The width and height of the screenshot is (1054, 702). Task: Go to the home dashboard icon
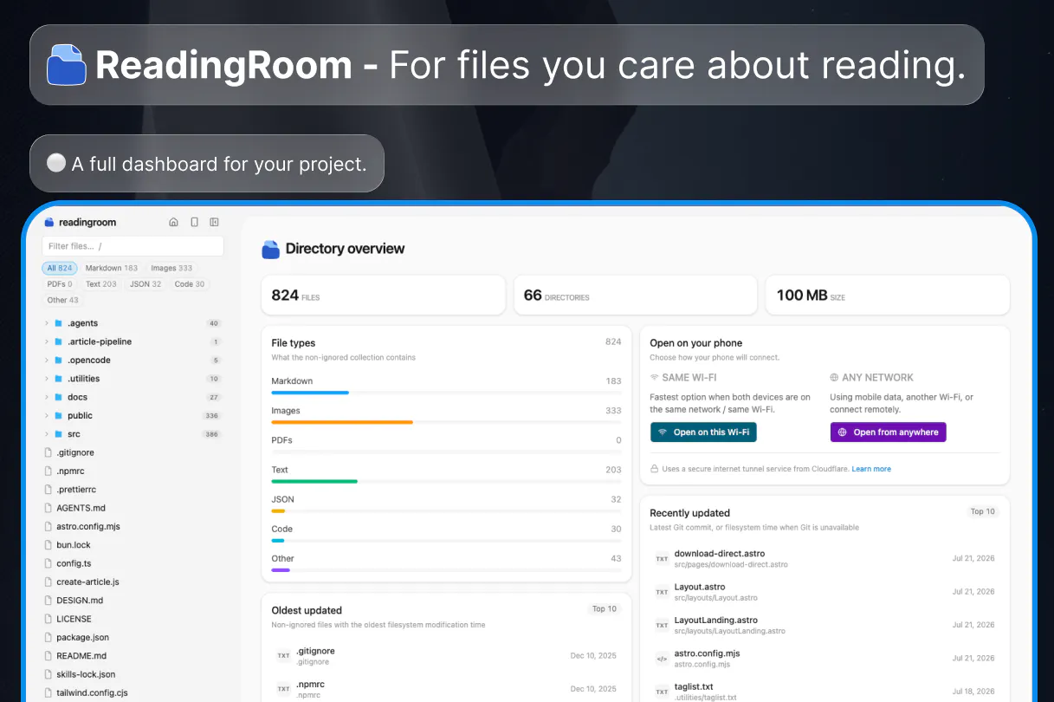point(173,222)
